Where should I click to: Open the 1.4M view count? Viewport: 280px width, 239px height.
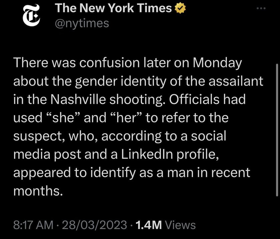point(149,225)
